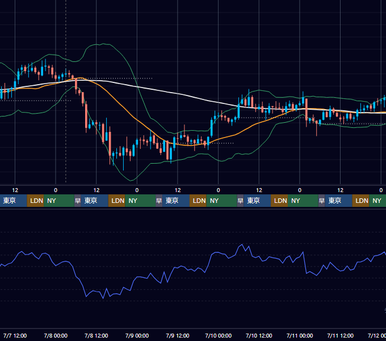Click the 7/9 12:00 date axis label
This screenshot has height=341, width=386.
pyautogui.click(x=178, y=335)
